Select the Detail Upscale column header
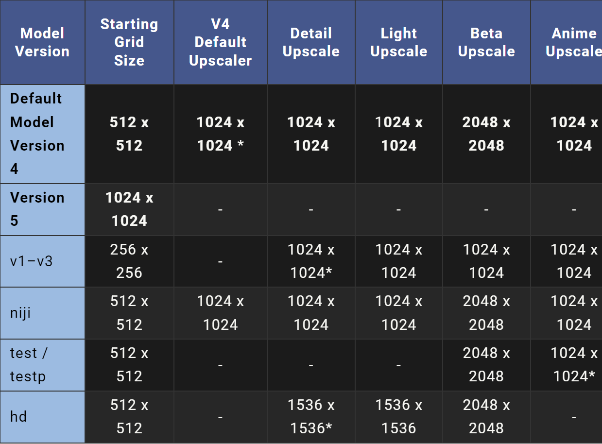602x444 pixels. pos(311,42)
